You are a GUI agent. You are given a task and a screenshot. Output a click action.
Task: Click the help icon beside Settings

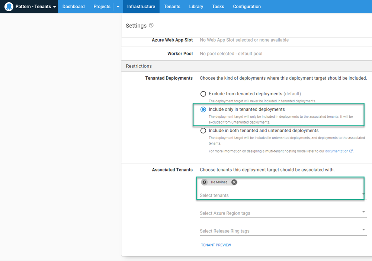pyautogui.click(x=151, y=25)
